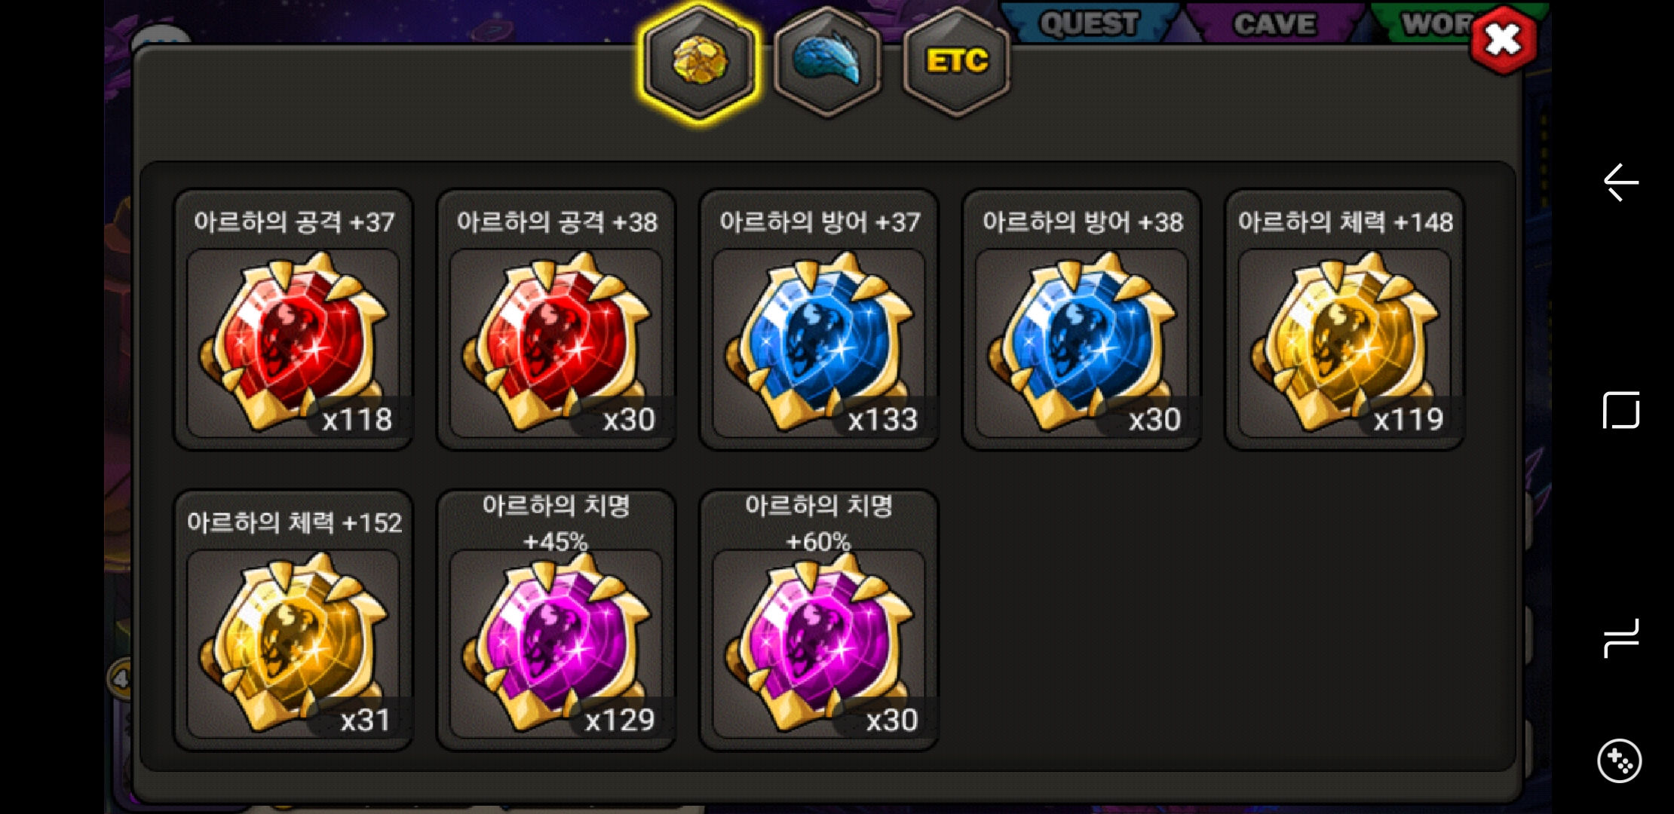Screen dimensions: 1674x814
Task: Tap the x133 count on defense gem
Action: [x=882, y=419]
